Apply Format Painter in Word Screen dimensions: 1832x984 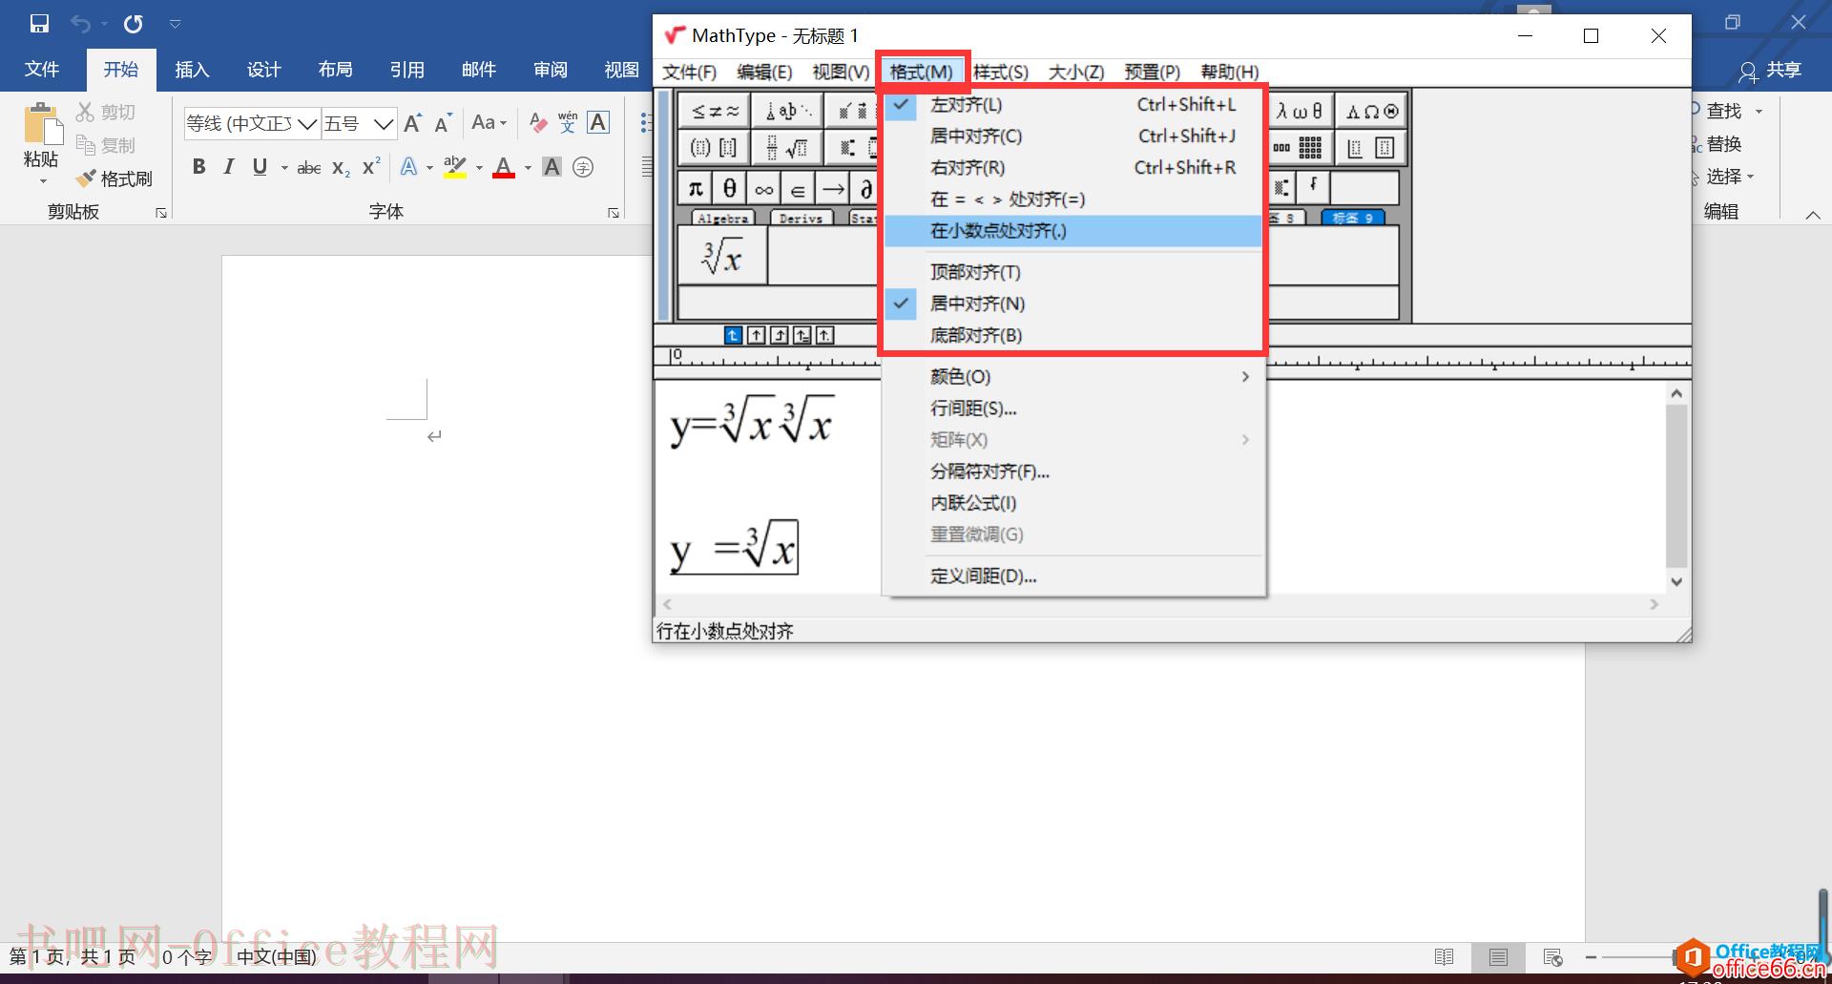[114, 178]
